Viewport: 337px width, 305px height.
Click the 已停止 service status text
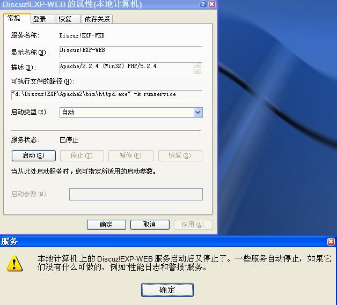pos(69,140)
